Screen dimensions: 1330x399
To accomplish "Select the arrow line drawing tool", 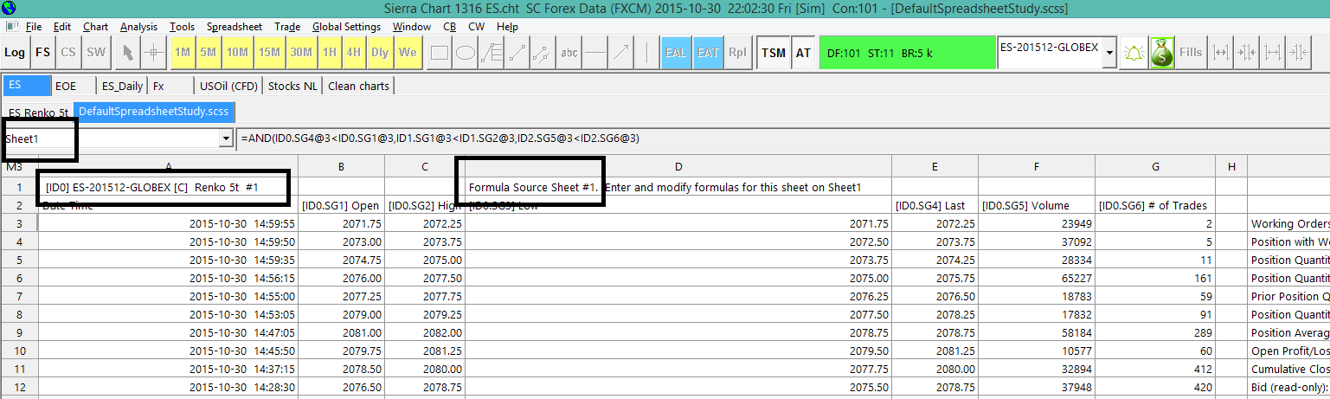I will coord(620,53).
